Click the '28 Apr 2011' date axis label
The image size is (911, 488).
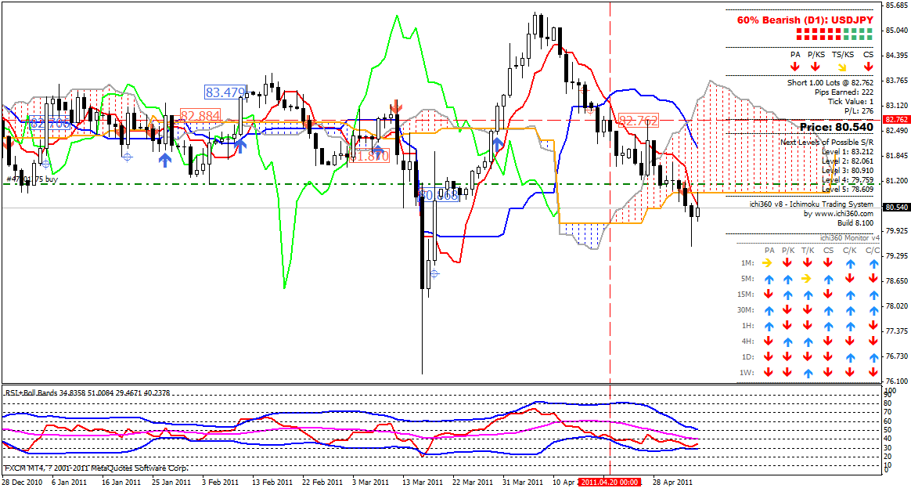tap(672, 483)
